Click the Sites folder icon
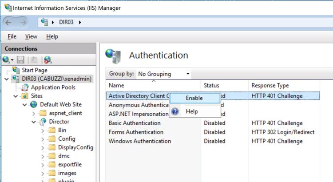The image size is (333, 182). click(25, 96)
